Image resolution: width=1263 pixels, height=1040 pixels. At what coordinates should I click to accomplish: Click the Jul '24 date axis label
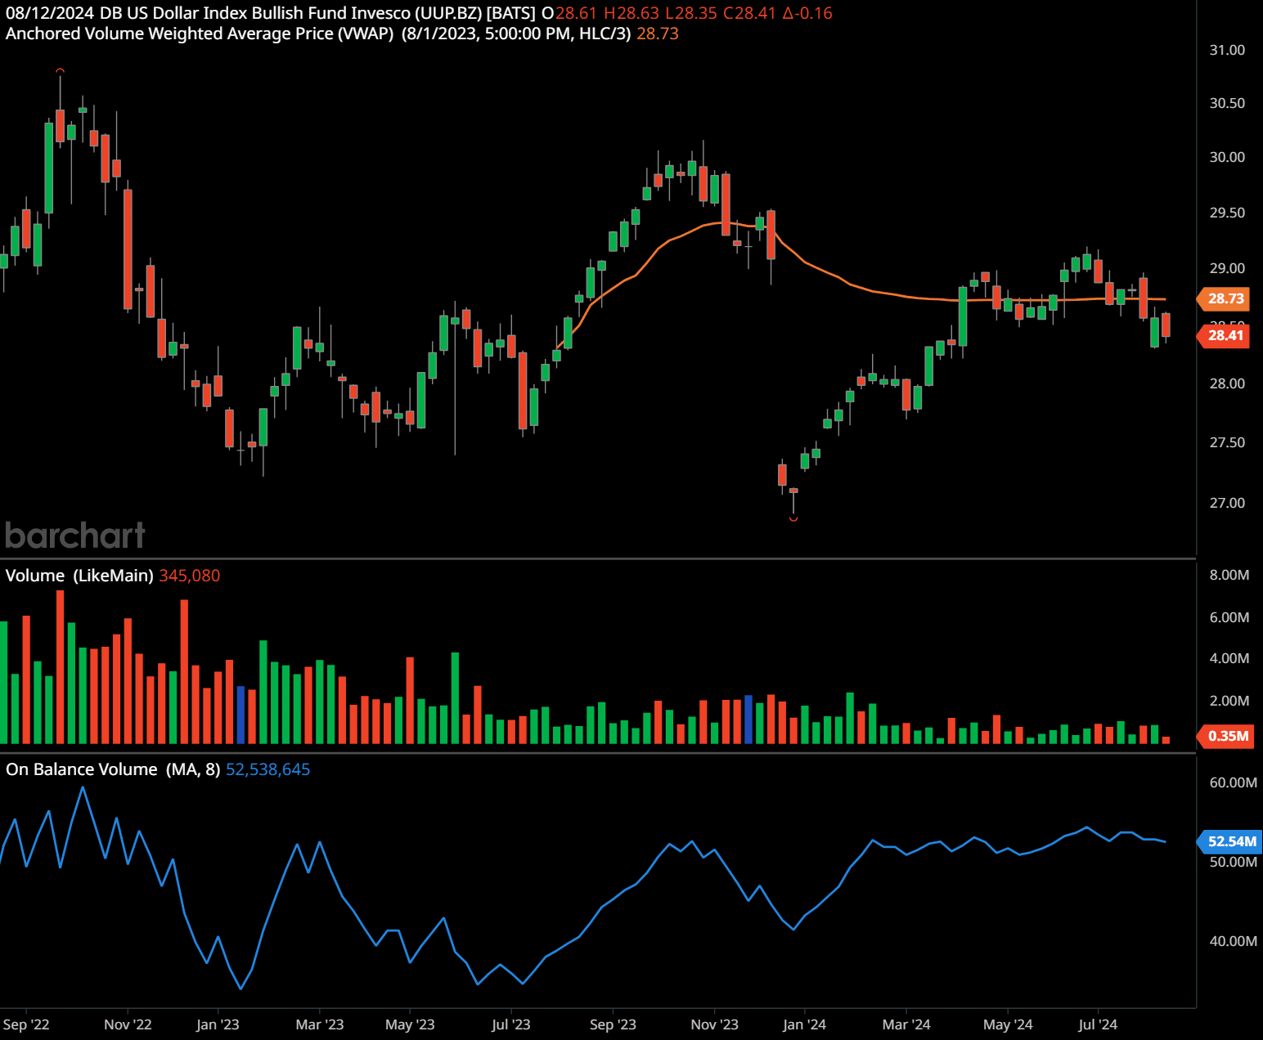point(1097,1024)
